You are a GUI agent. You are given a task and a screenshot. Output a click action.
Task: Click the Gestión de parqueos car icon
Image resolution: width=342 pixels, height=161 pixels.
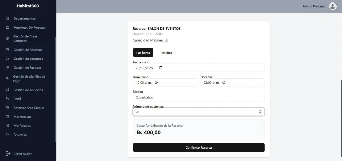tap(7, 59)
